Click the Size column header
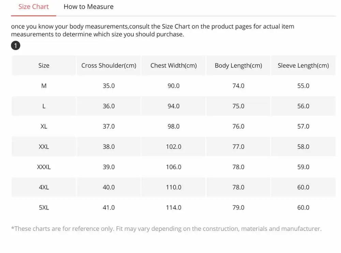This screenshot has height=253, width=341. (44, 66)
